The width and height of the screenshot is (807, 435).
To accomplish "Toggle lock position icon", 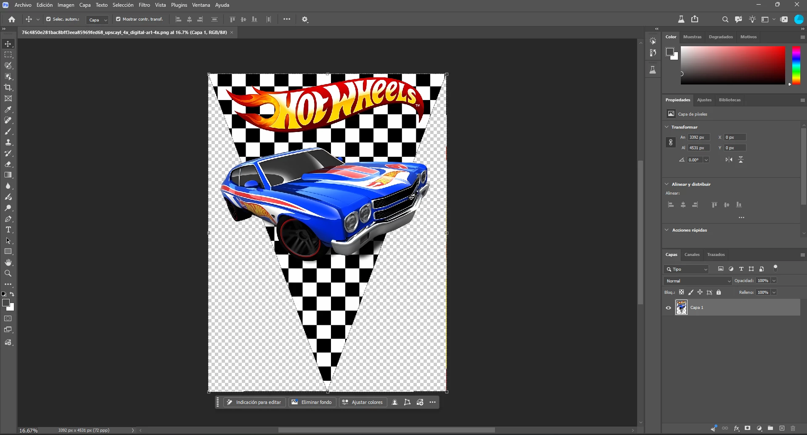I will [700, 292].
